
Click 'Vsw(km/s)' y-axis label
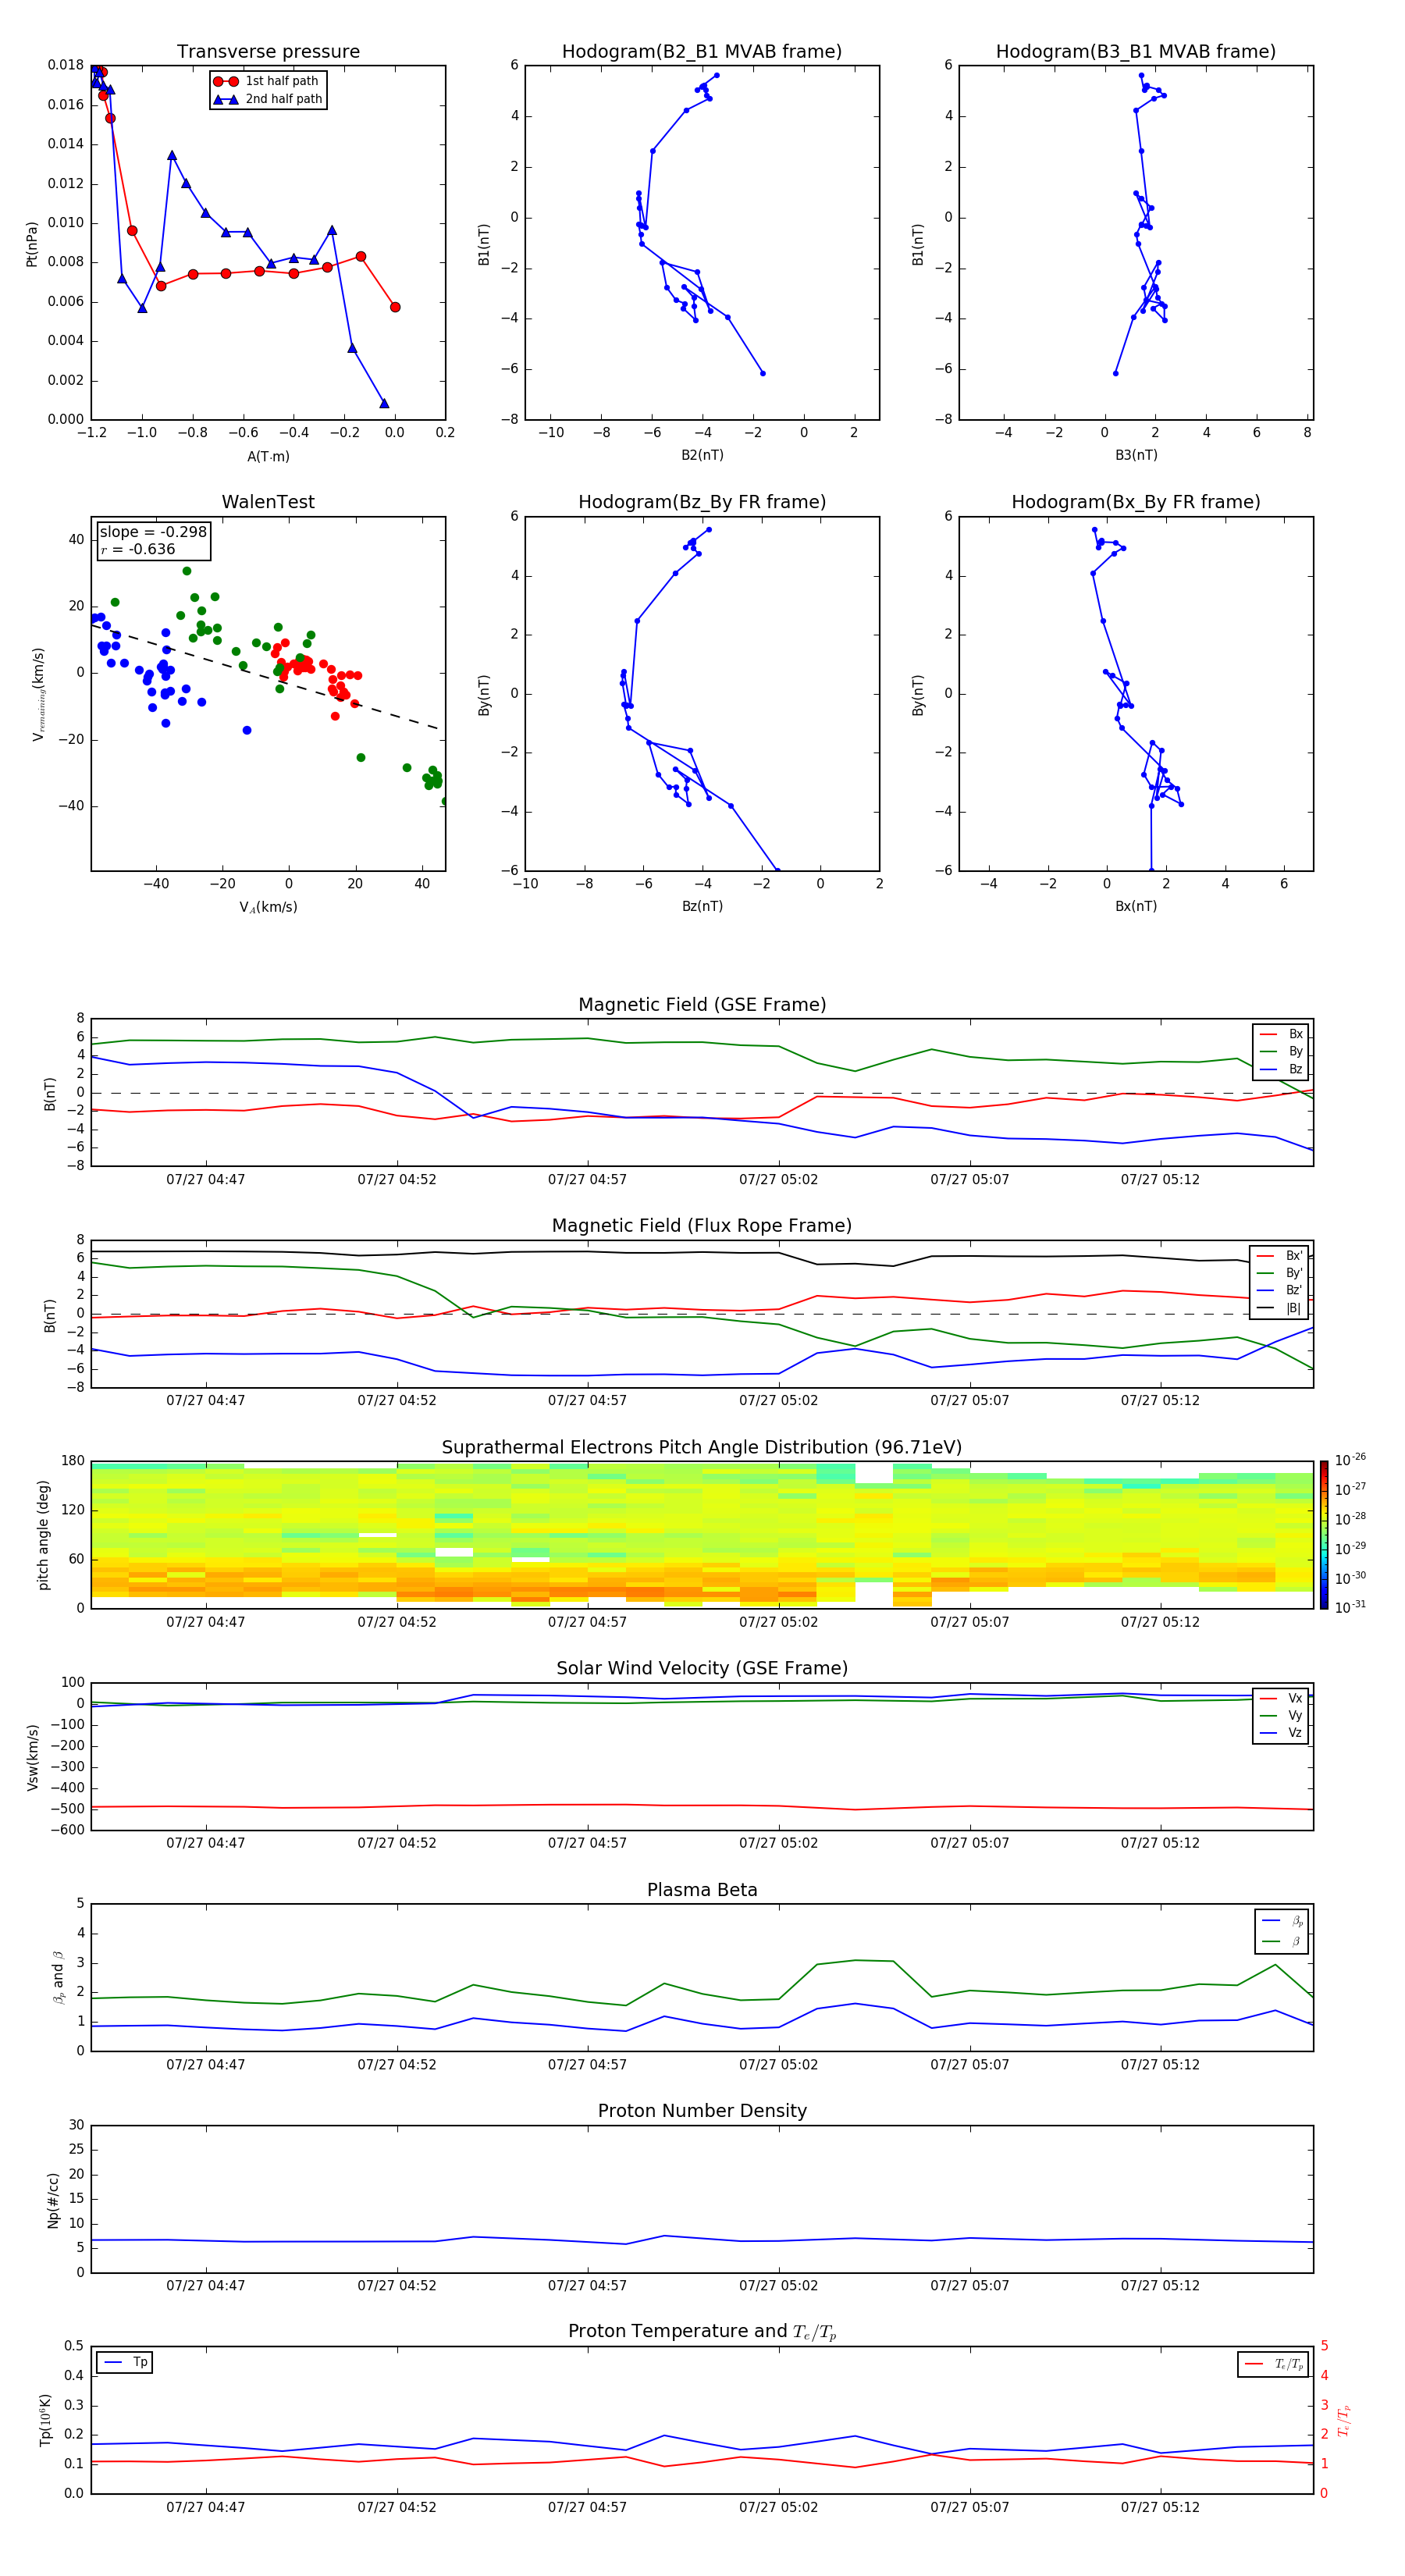click(31, 1756)
